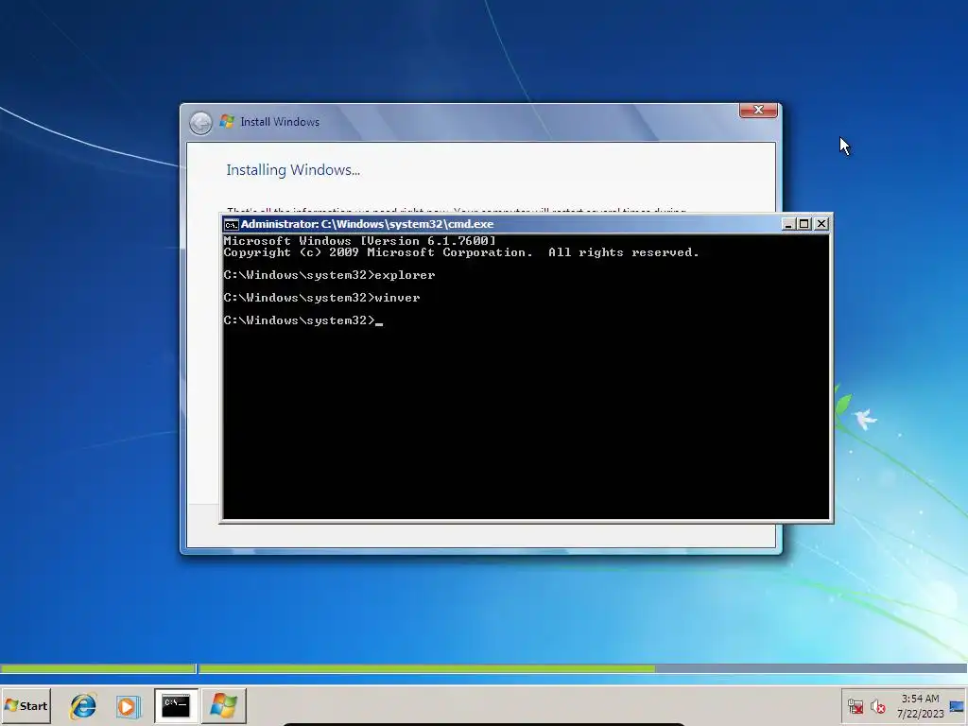Click the Microsoft copyright 2009 line

(x=461, y=252)
